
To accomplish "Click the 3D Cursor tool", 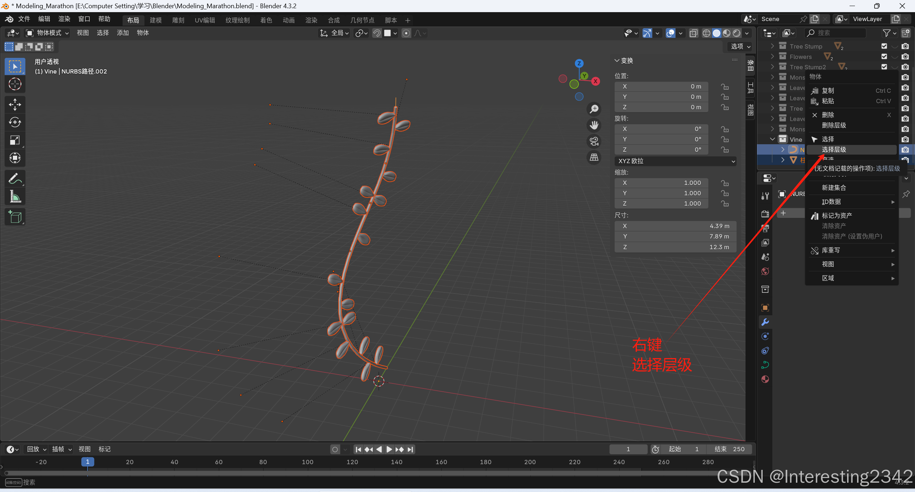I will (x=15, y=84).
